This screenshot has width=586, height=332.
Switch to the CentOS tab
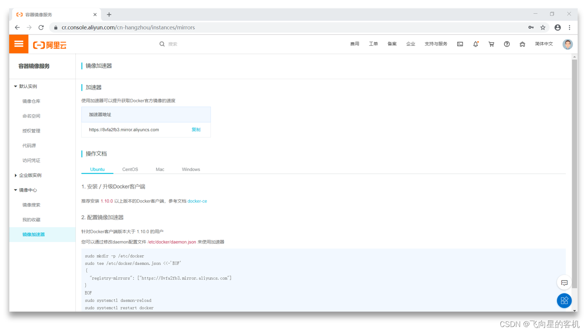[x=130, y=169]
